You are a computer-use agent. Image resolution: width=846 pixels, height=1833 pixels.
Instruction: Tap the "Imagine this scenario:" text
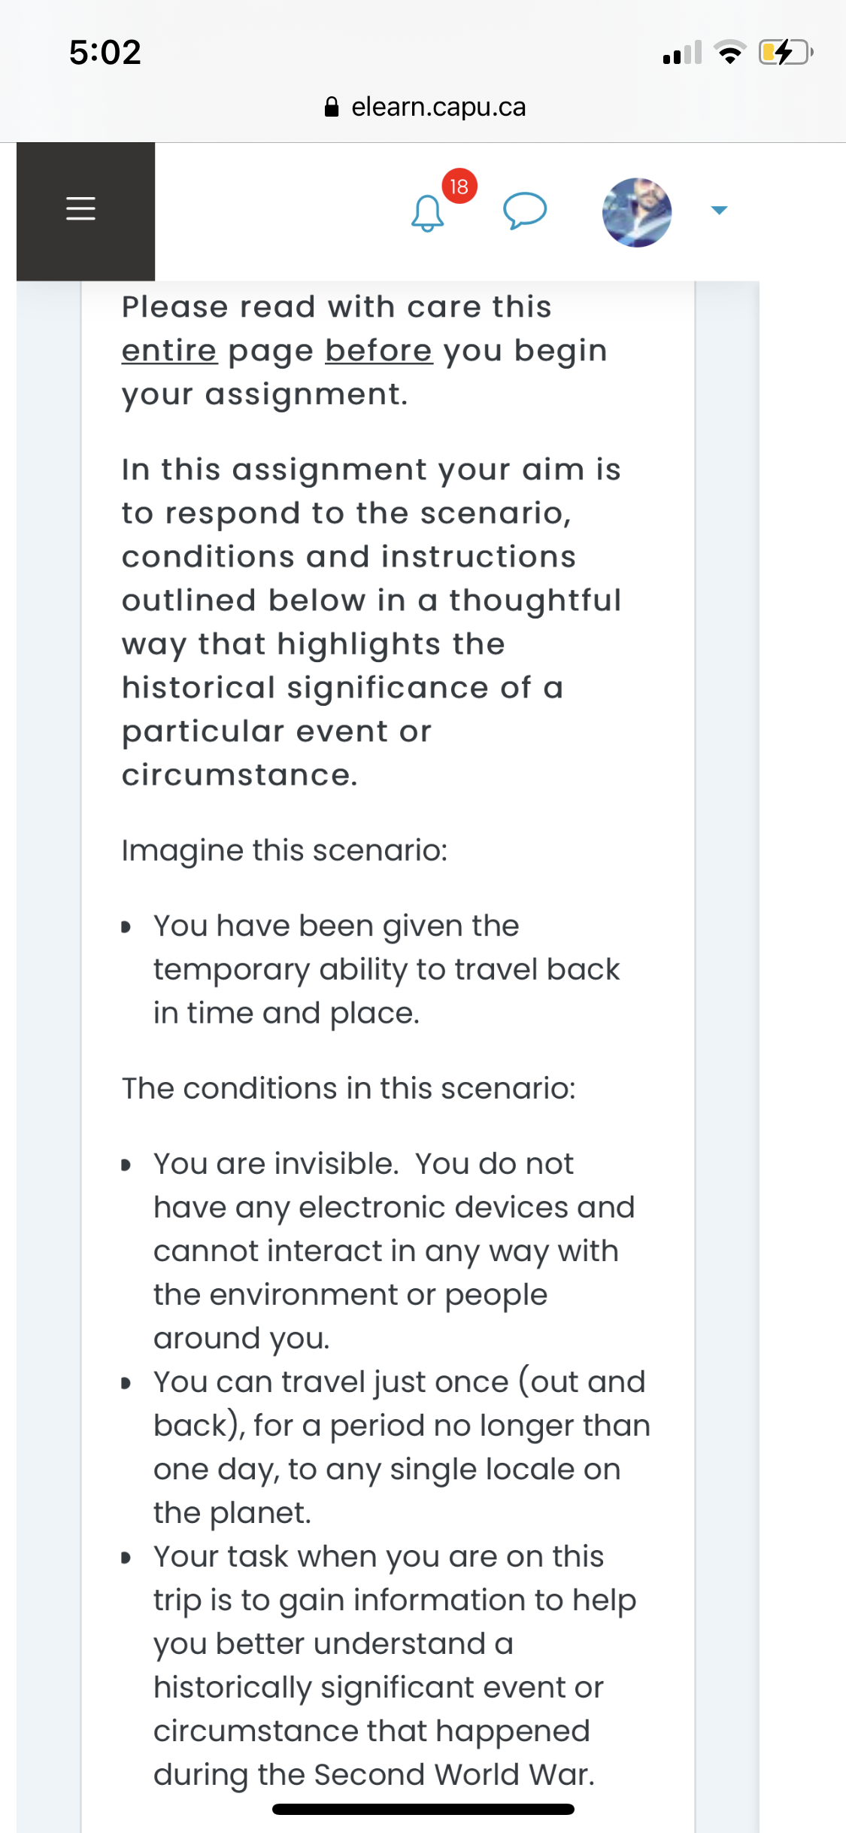tap(285, 851)
